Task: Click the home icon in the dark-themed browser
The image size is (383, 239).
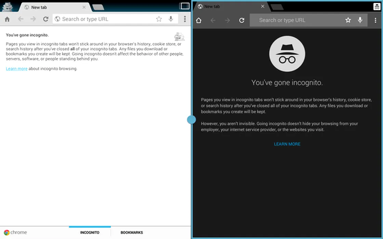Action: tap(199, 20)
